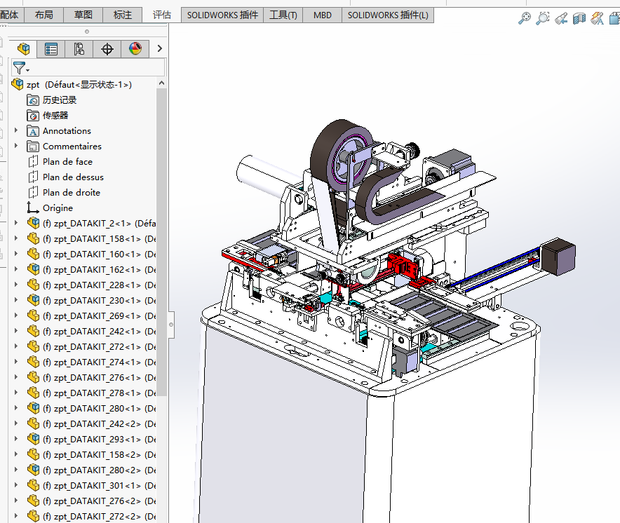Open the FeatureManager design tree tab
This screenshot has width=620, height=523.
coord(24,48)
